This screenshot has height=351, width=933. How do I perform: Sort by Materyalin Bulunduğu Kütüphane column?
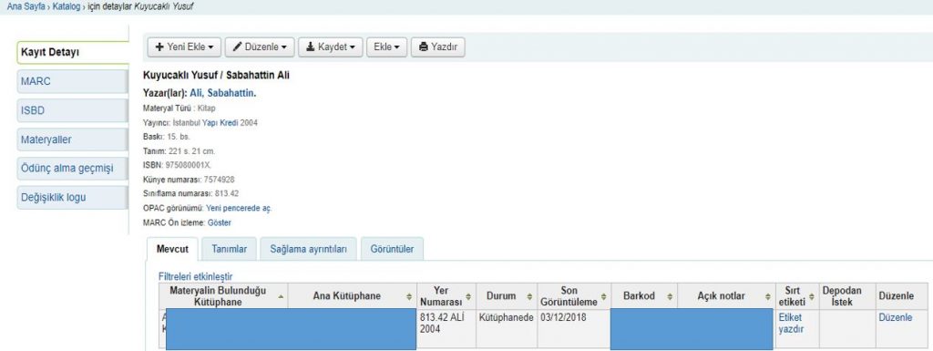pyautogui.click(x=223, y=296)
